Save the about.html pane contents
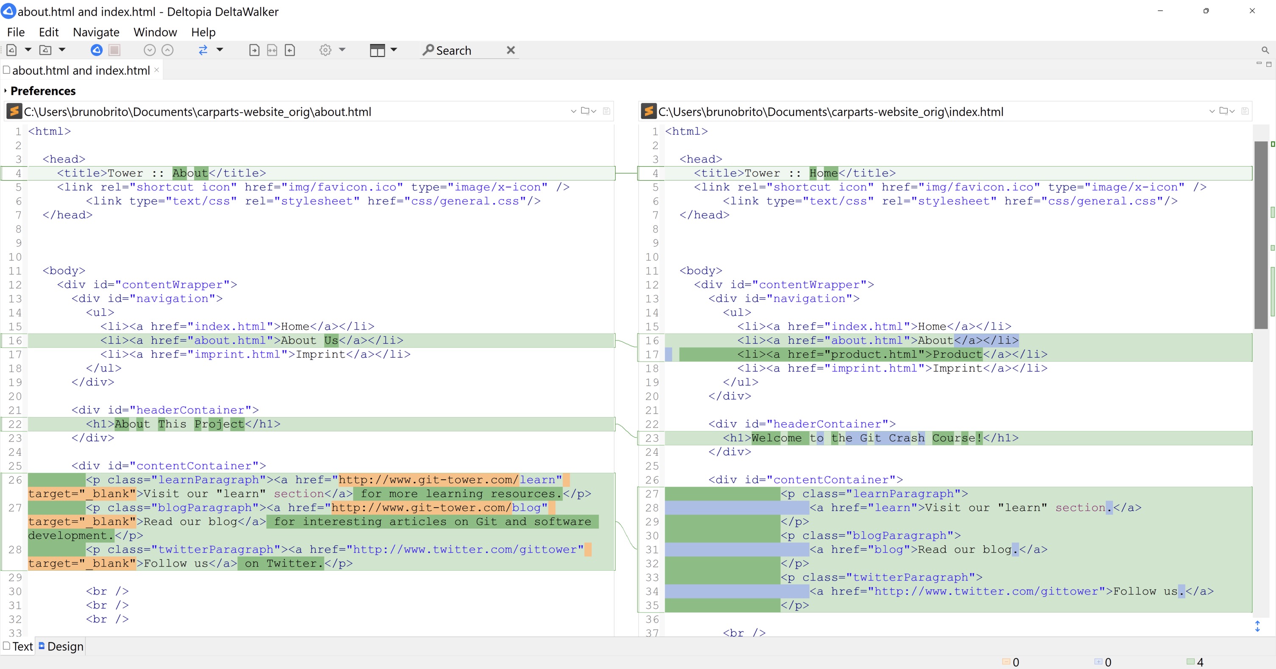1276x669 pixels. click(606, 111)
